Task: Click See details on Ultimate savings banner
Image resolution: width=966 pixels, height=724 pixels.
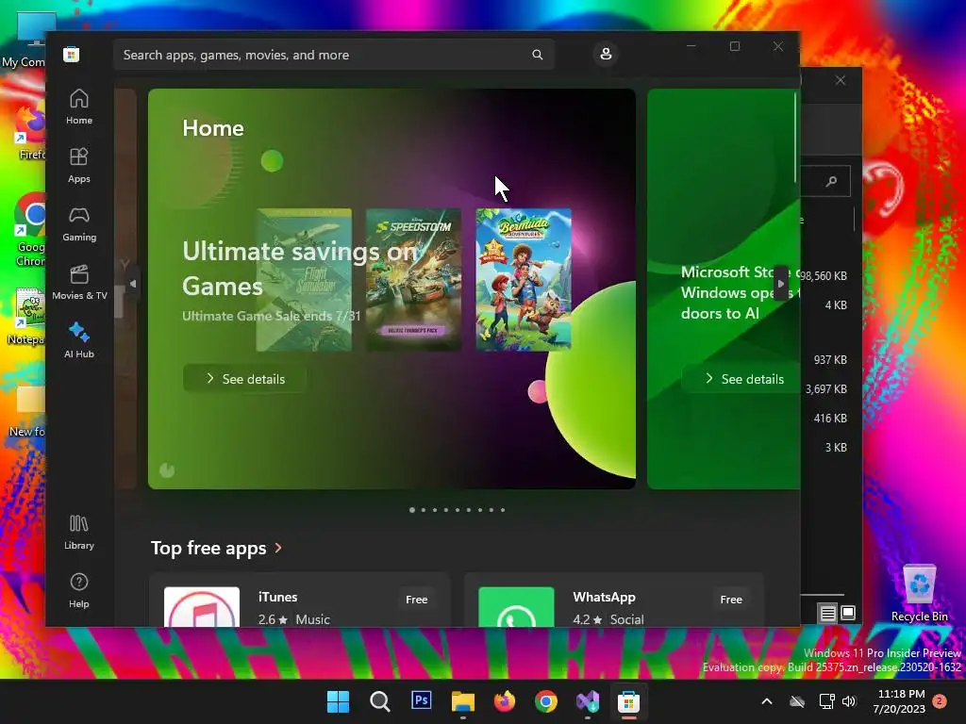Action: 244,379
